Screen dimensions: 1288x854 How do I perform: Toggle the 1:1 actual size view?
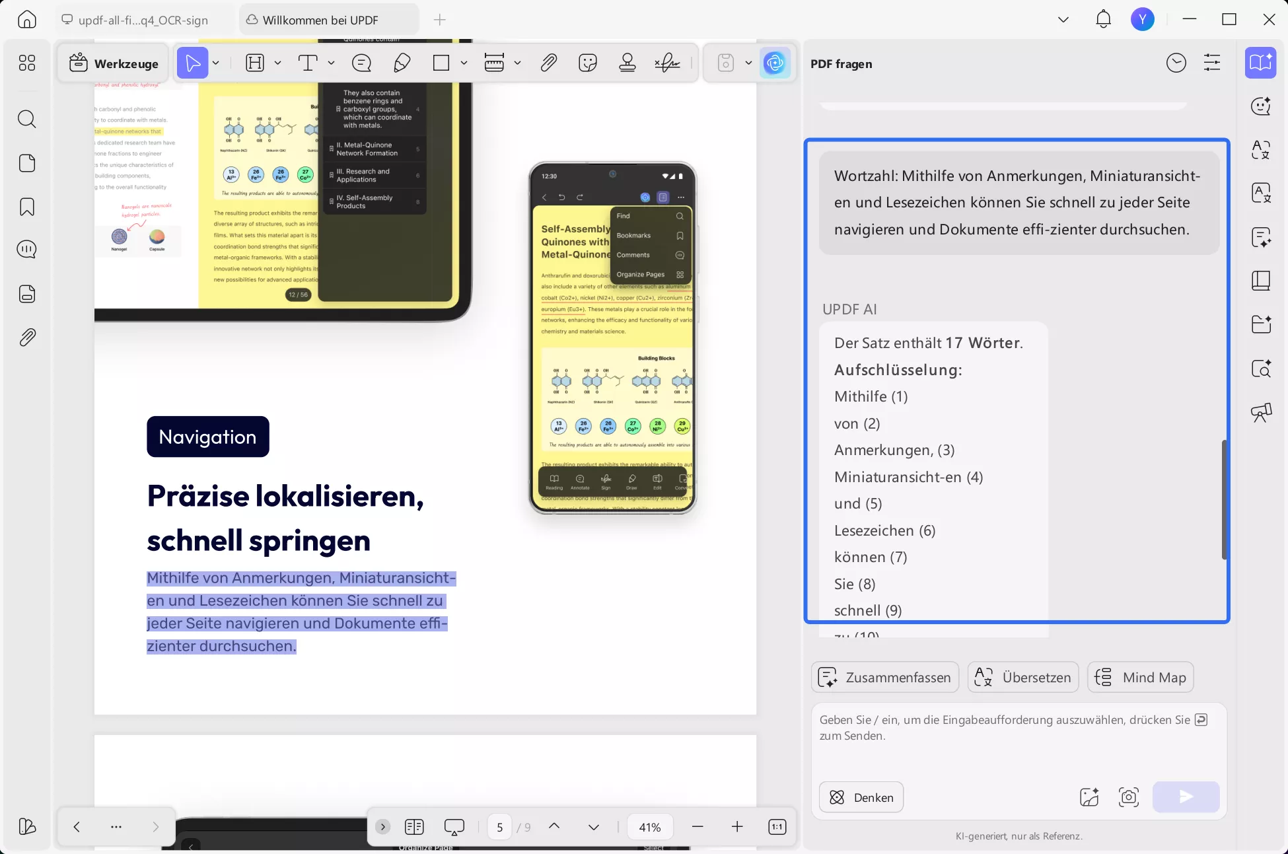point(777,827)
